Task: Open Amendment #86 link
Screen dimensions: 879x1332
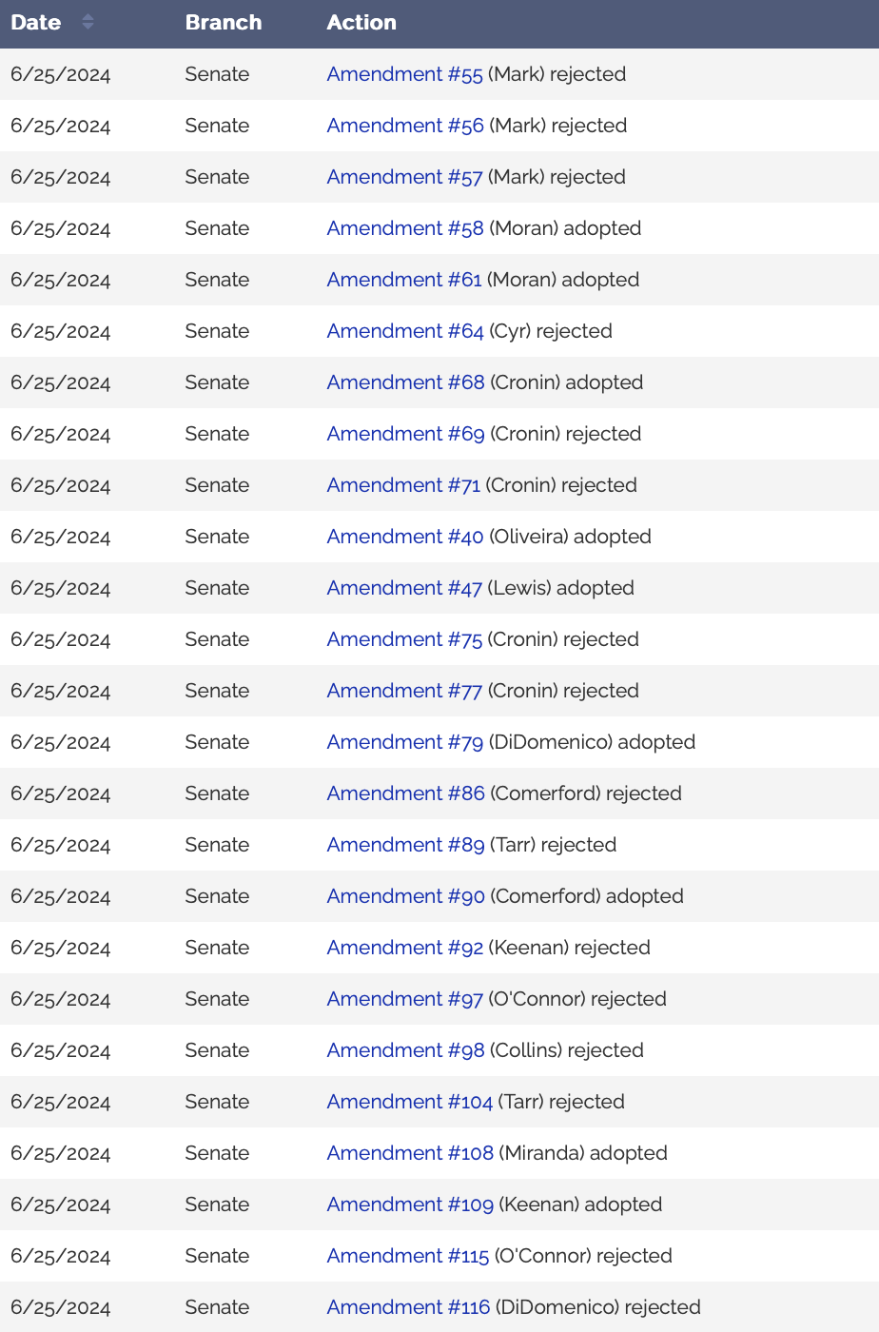Action: tap(405, 793)
